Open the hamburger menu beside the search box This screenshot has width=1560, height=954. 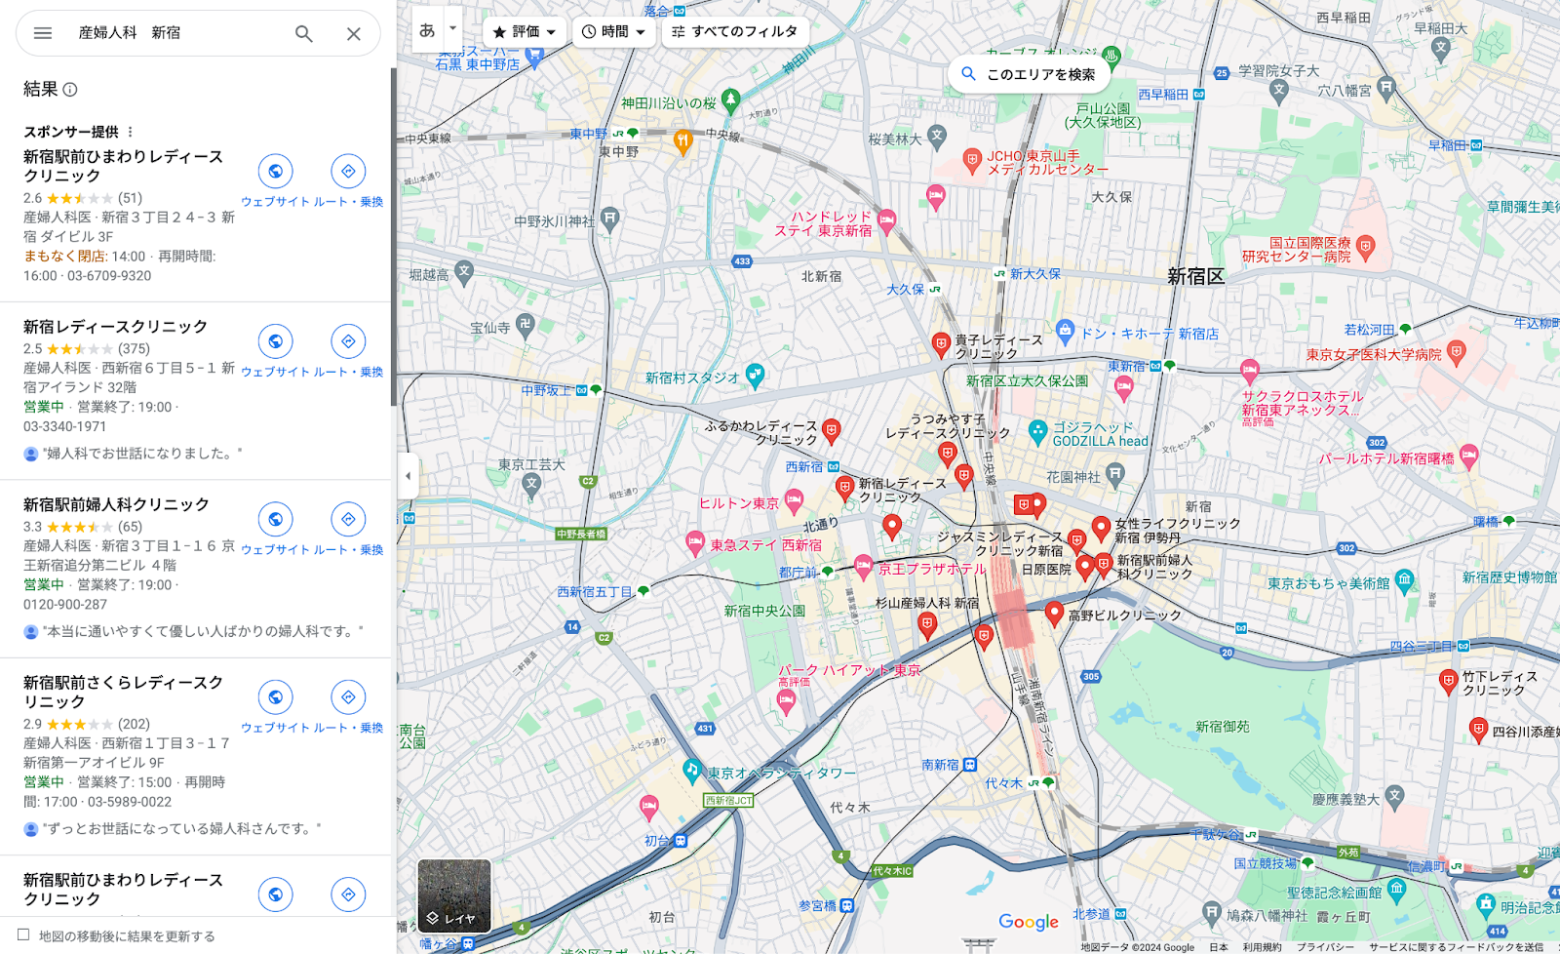[x=43, y=33]
